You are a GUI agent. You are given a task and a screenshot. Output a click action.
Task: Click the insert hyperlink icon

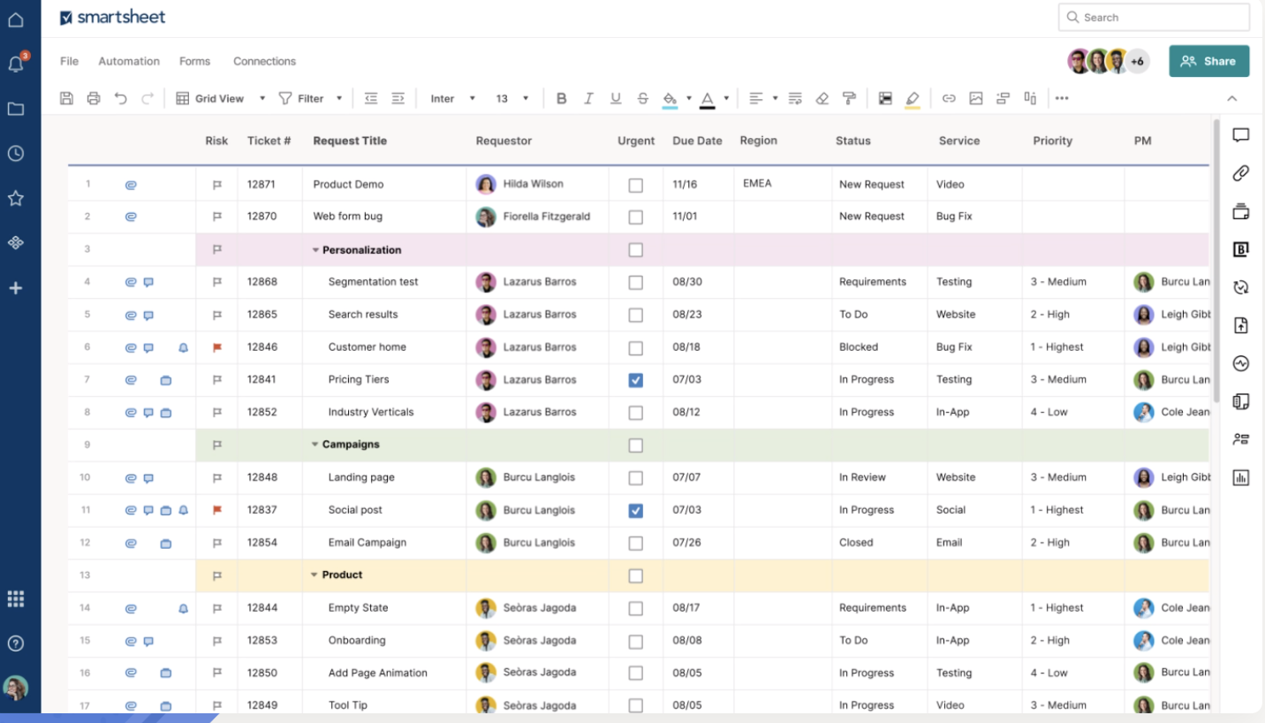pyautogui.click(x=949, y=99)
